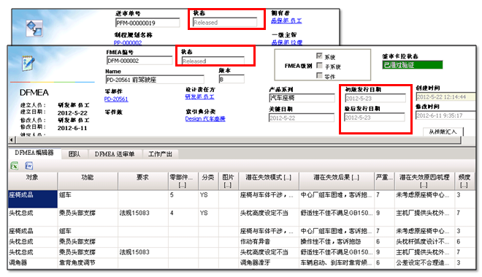Click the 最后发行日期 field
The height and width of the screenshot is (277, 482).
[x=375, y=118]
